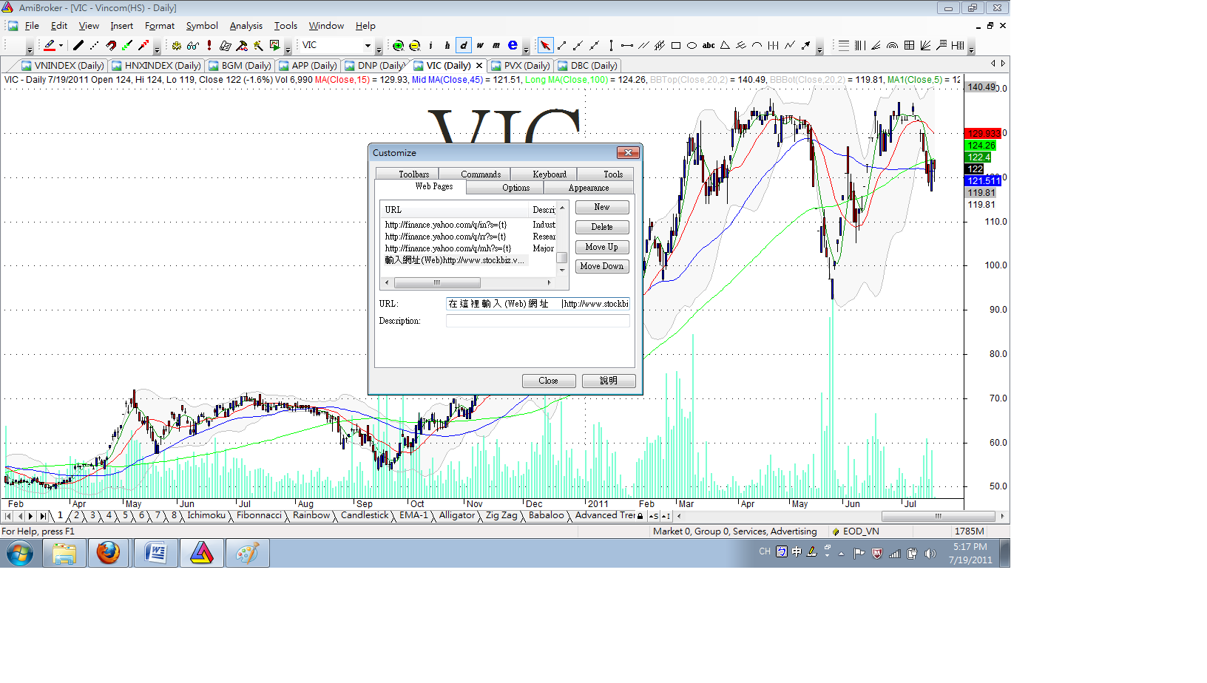Switch to VNINDEX (Daily) chart tab
This screenshot has width=1207, height=683.
click(x=64, y=66)
